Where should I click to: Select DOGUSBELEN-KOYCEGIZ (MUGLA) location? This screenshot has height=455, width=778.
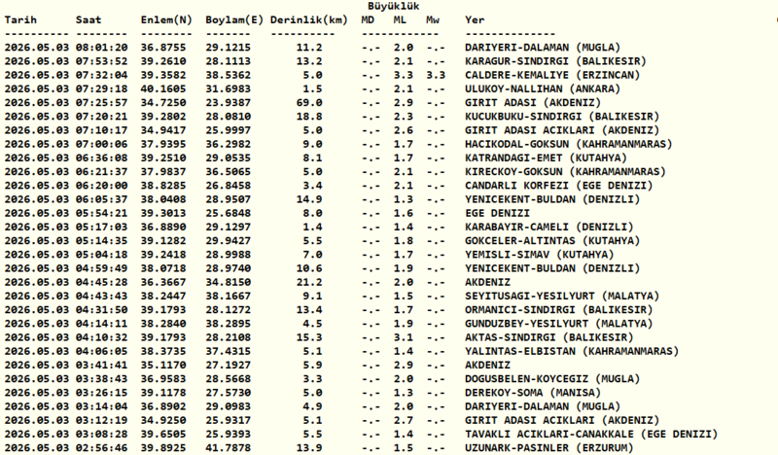[552, 379]
